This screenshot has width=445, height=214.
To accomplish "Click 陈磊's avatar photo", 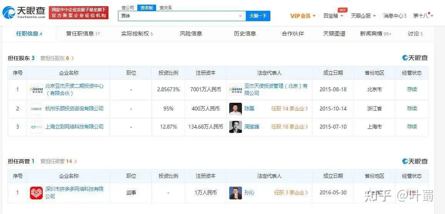I will click(235, 109).
